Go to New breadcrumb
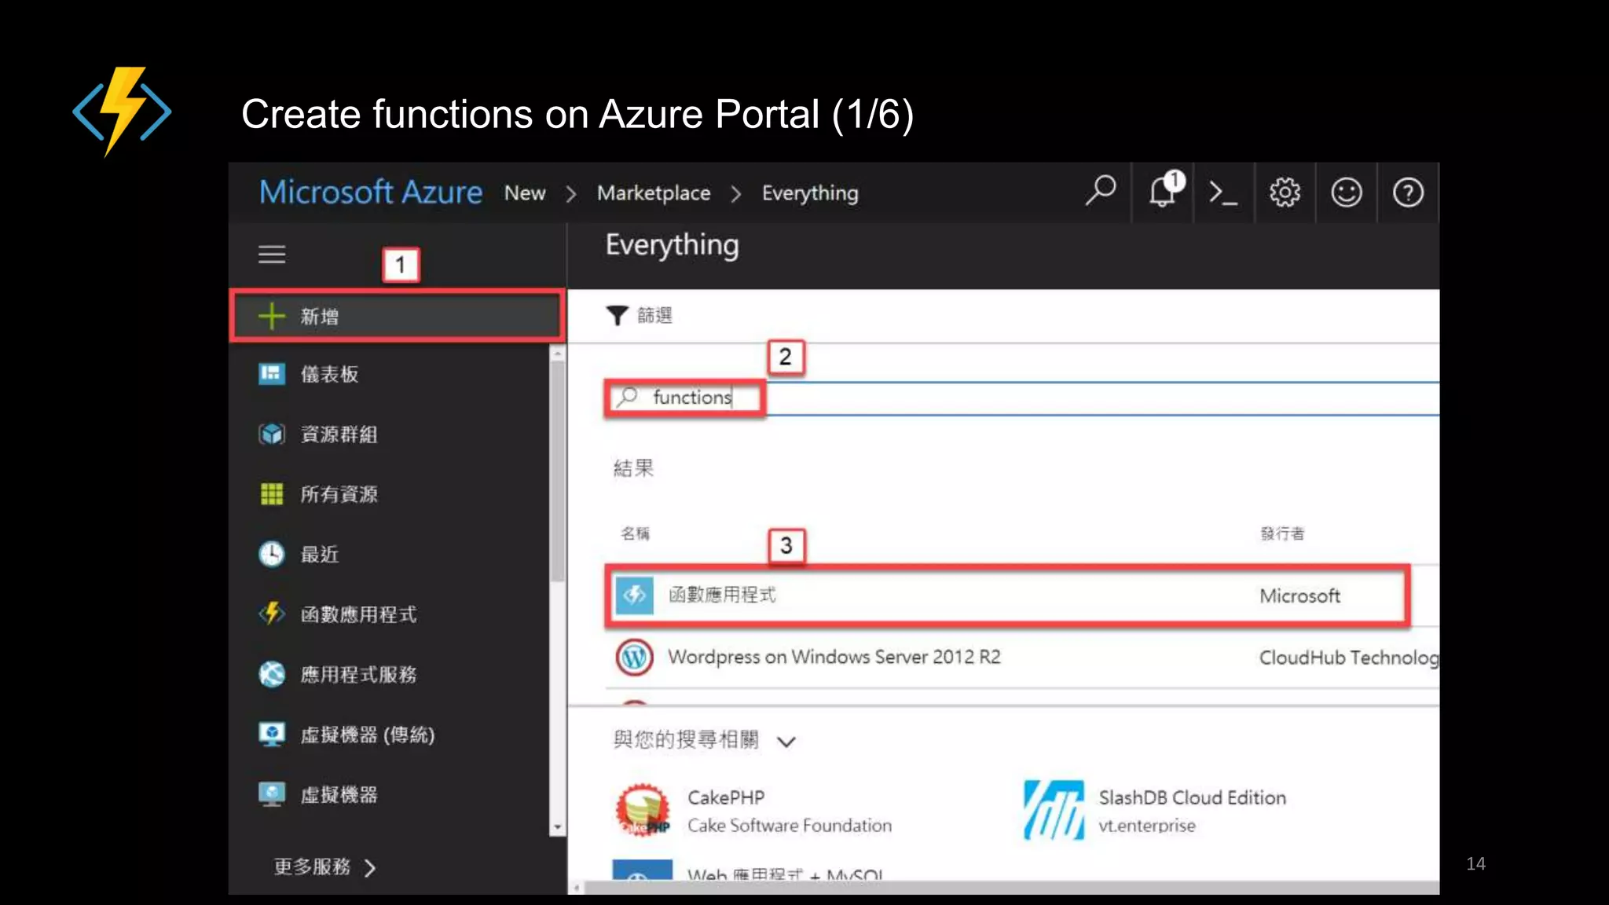This screenshot has height=905, width=1609. click(525, 192)
